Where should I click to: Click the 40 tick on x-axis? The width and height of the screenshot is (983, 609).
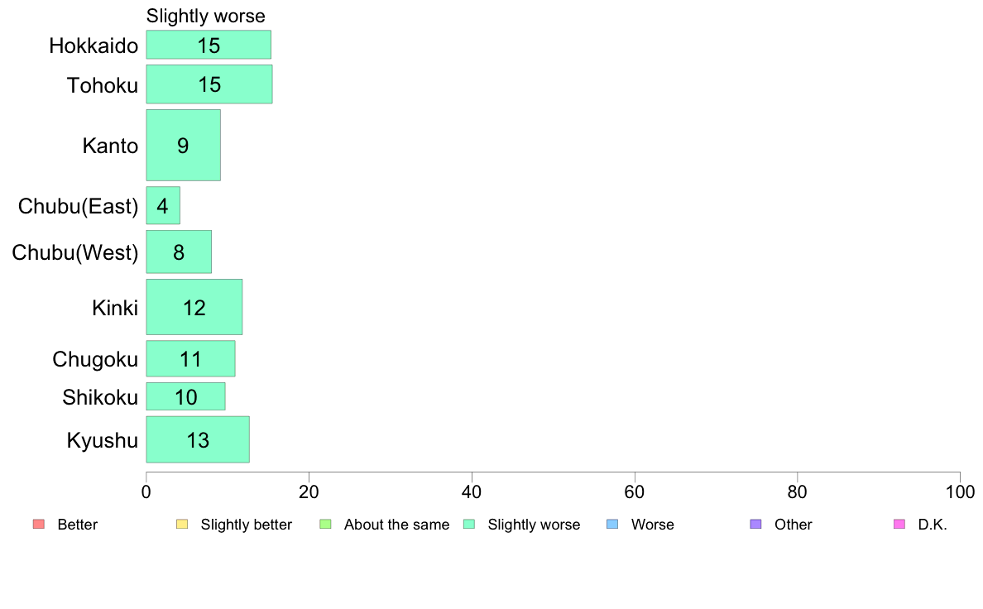[472, 492]
